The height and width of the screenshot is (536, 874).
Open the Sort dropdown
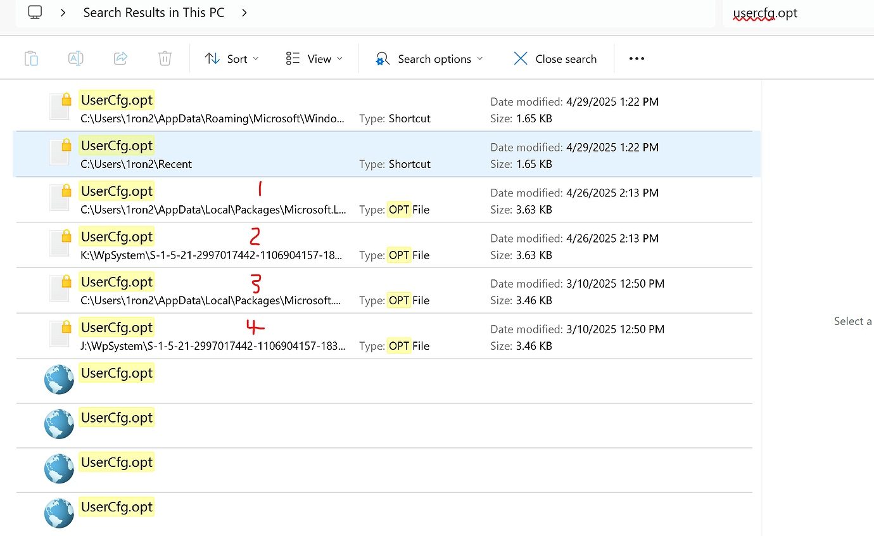point(232,58)
